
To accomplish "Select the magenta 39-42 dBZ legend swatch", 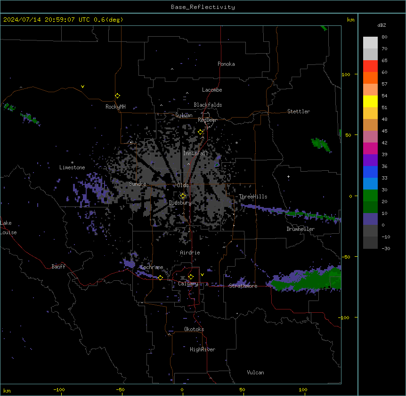I will click(370, 148).
